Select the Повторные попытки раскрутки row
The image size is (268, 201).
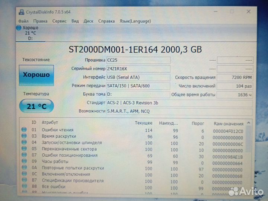pyautogui.click(x=133, y=169)
